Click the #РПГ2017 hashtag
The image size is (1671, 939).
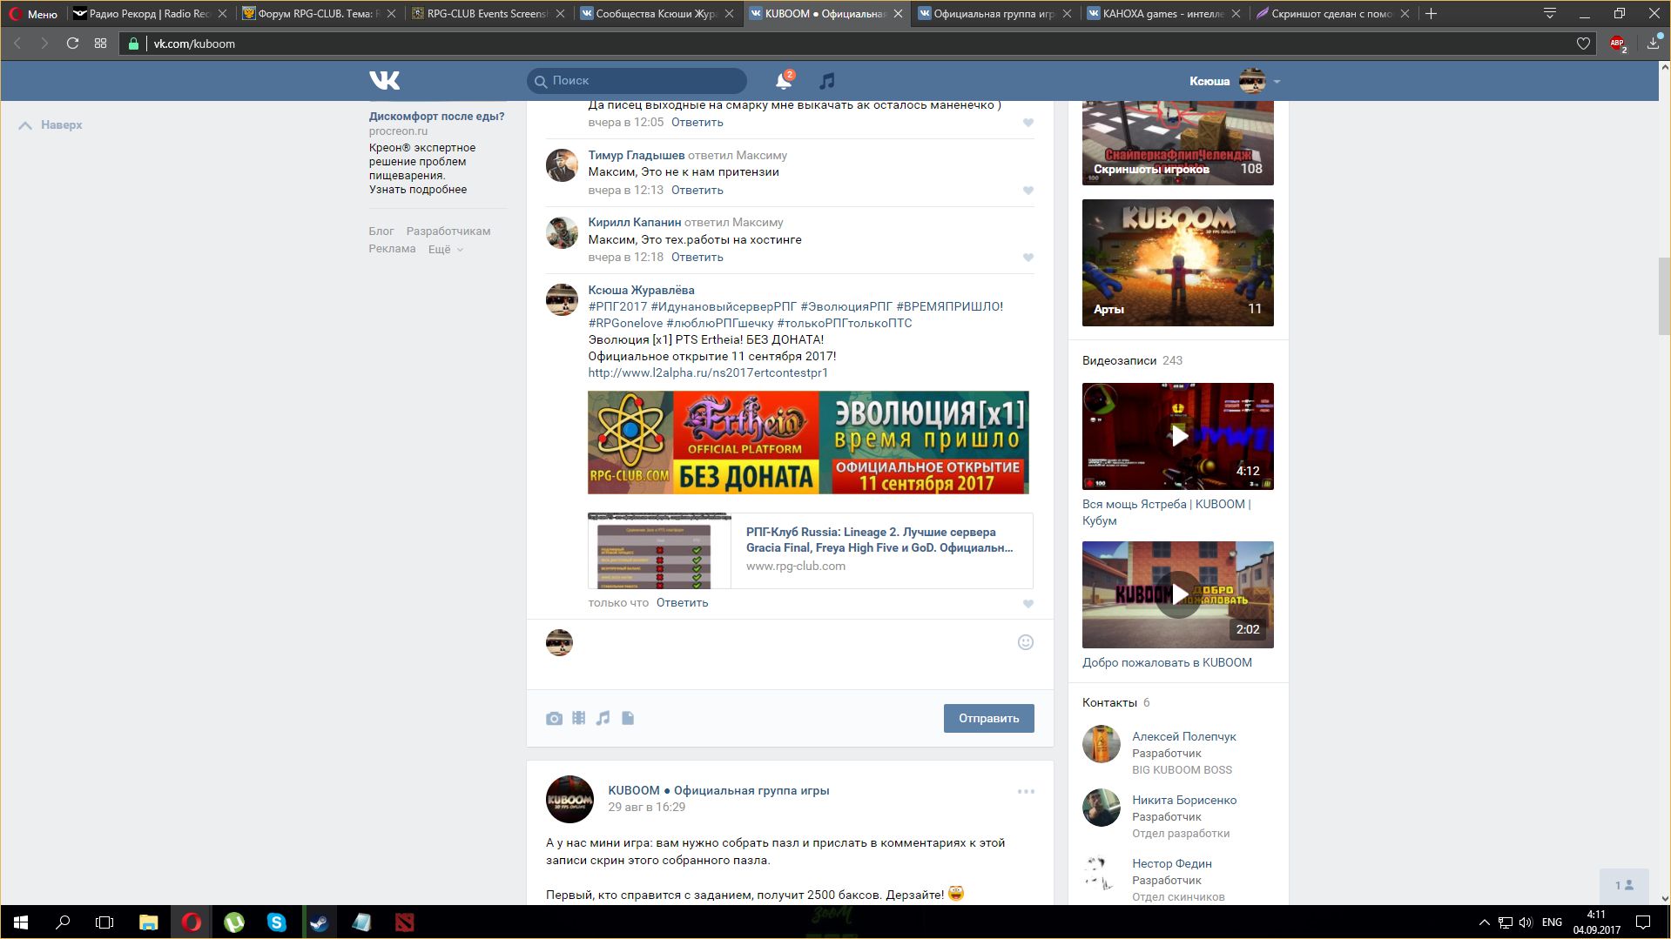pyautogui.click(x=617, y=306)
